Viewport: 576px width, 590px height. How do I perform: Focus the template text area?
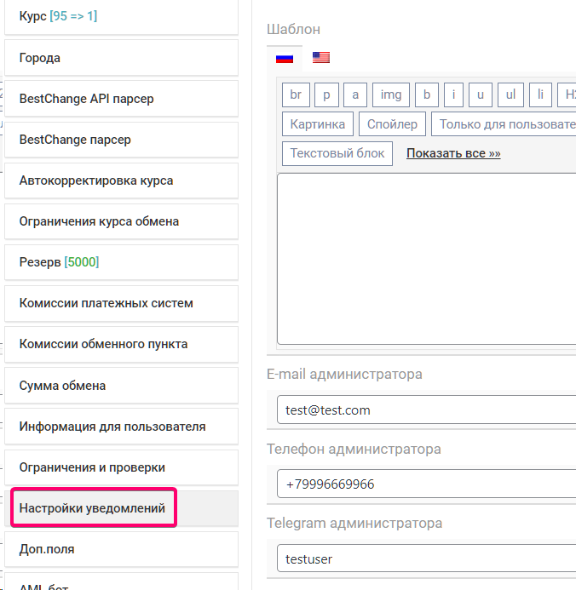click(x=426, y=259)
